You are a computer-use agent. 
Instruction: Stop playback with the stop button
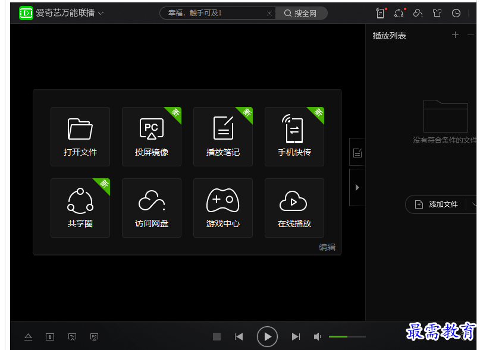217,336
